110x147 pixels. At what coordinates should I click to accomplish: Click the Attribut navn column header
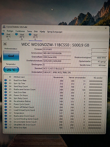tap(19, 77)
